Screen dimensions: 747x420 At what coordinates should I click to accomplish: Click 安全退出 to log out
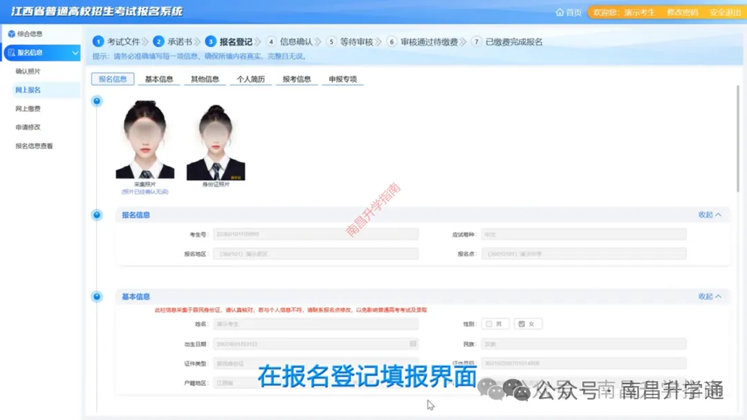click(x=725, y=12)
